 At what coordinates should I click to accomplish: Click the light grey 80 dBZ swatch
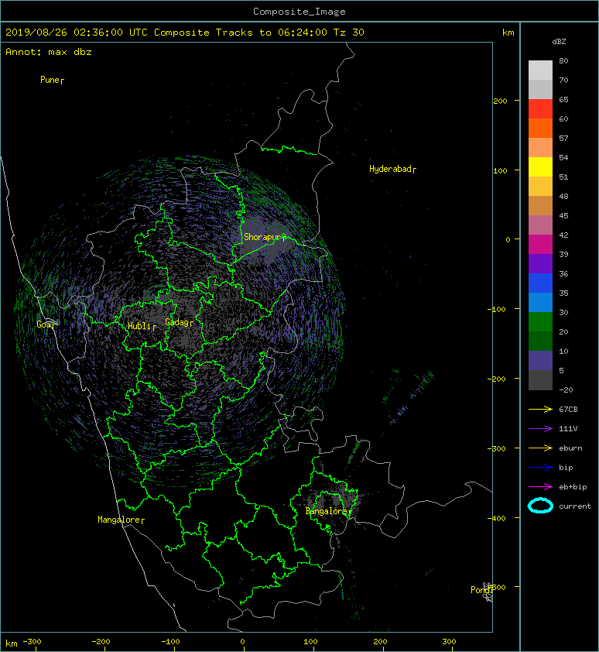(540, 70)
